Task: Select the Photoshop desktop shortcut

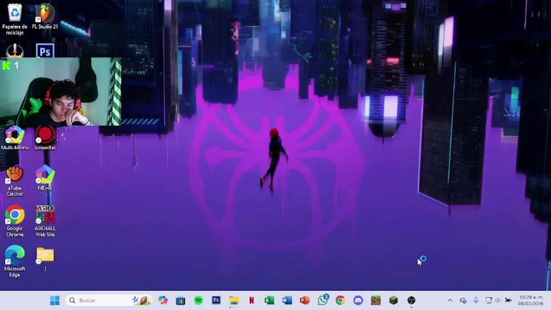Action: (x=45, y=51)
